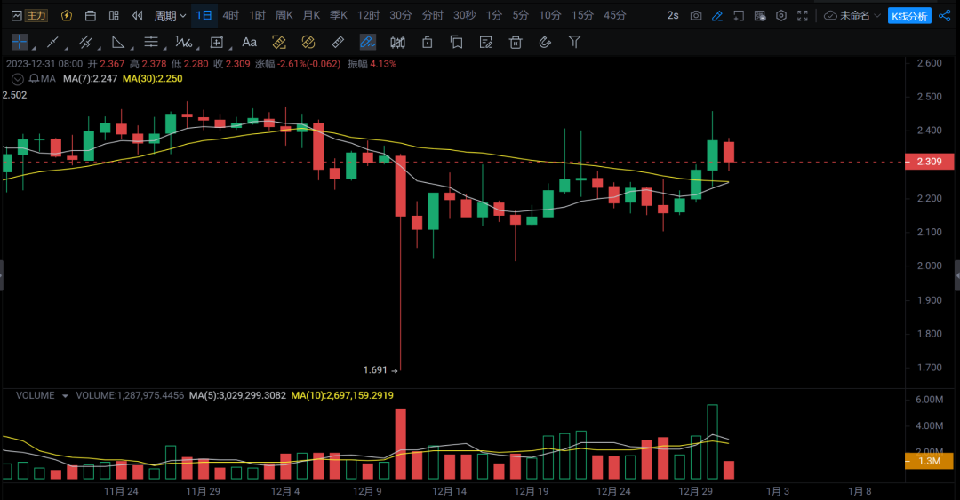Select the 1分 timeframe

tap(493, 15)
